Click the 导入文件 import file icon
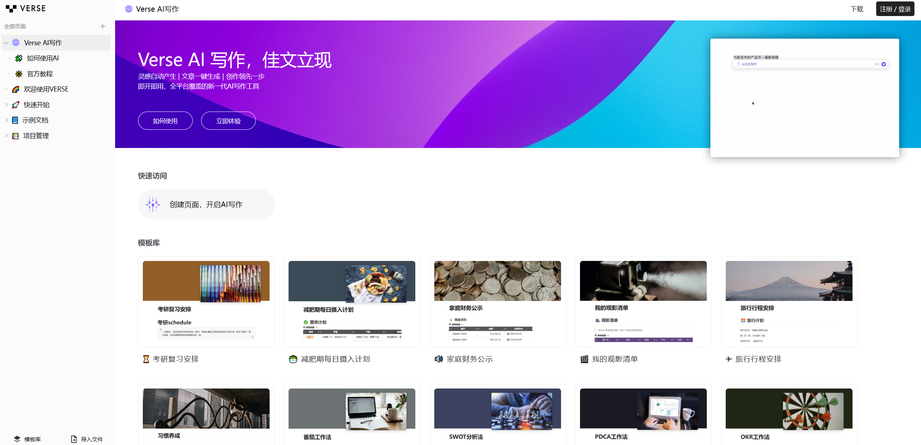Viewport: 921px width, 445px height. tap(74, 439)
